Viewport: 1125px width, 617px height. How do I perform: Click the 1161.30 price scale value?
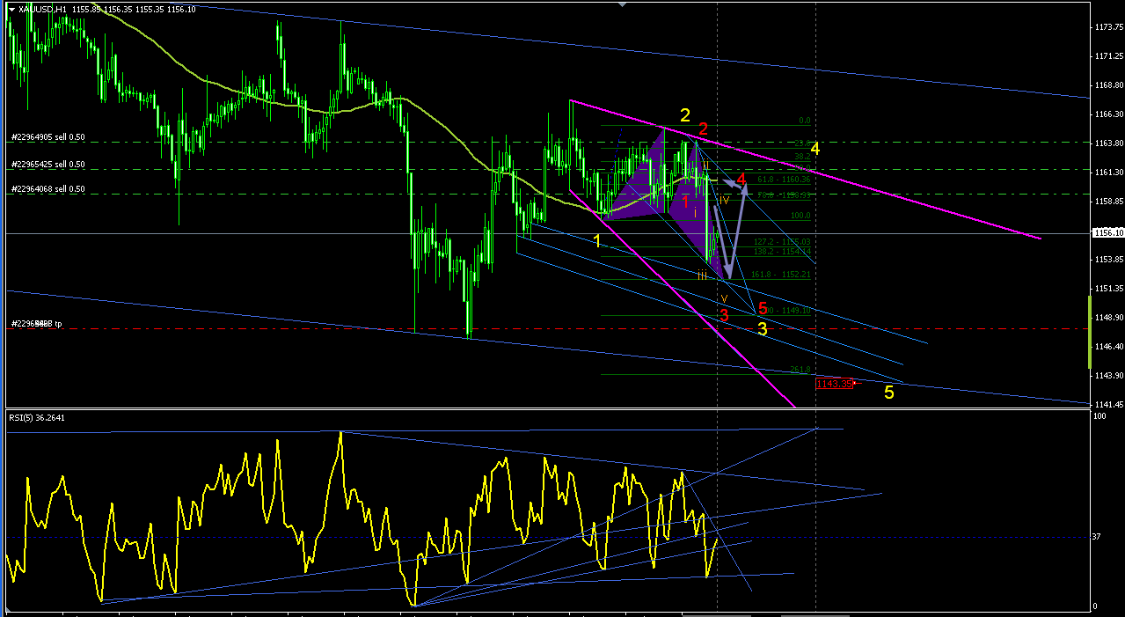[x=1110, y=173]
